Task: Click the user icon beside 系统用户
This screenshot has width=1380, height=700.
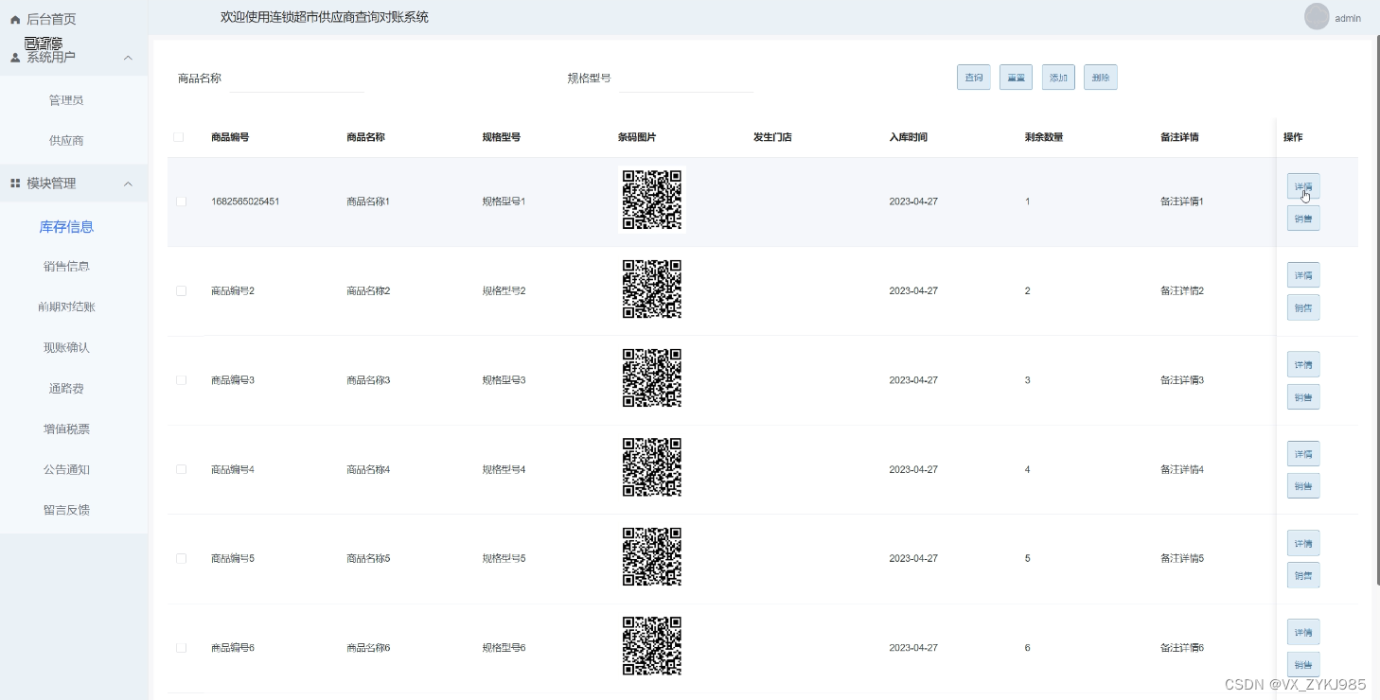Action: pyautogui.click(x=15, y=58)
